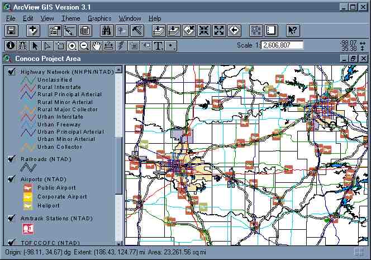Click the legend scrollbar up arrow
The height and width of the screenshot is (260, 371).
coord(119,70)
